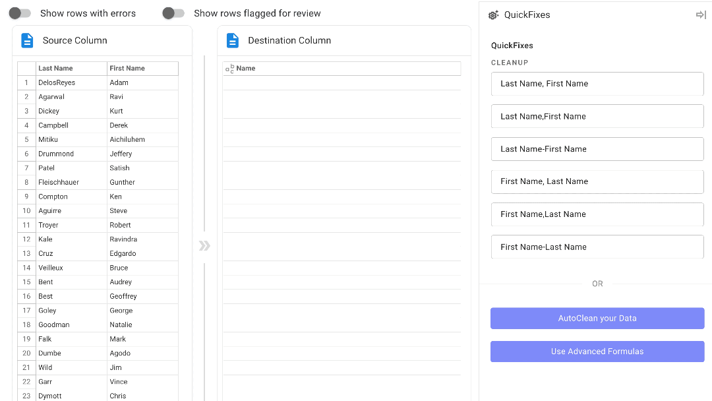The width and height of the screenshot is (712, 401).
Task: Click the Compton cell
Action: 71,197
